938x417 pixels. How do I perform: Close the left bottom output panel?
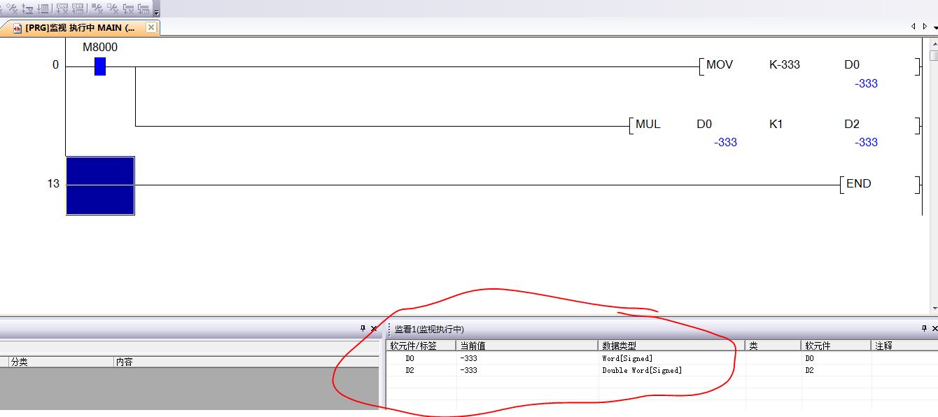[x=373, y=328]
